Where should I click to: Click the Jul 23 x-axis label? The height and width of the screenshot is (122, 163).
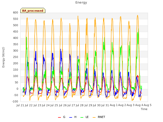pos(37,105)
